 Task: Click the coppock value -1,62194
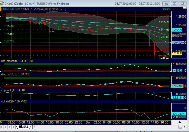point(177,97)
